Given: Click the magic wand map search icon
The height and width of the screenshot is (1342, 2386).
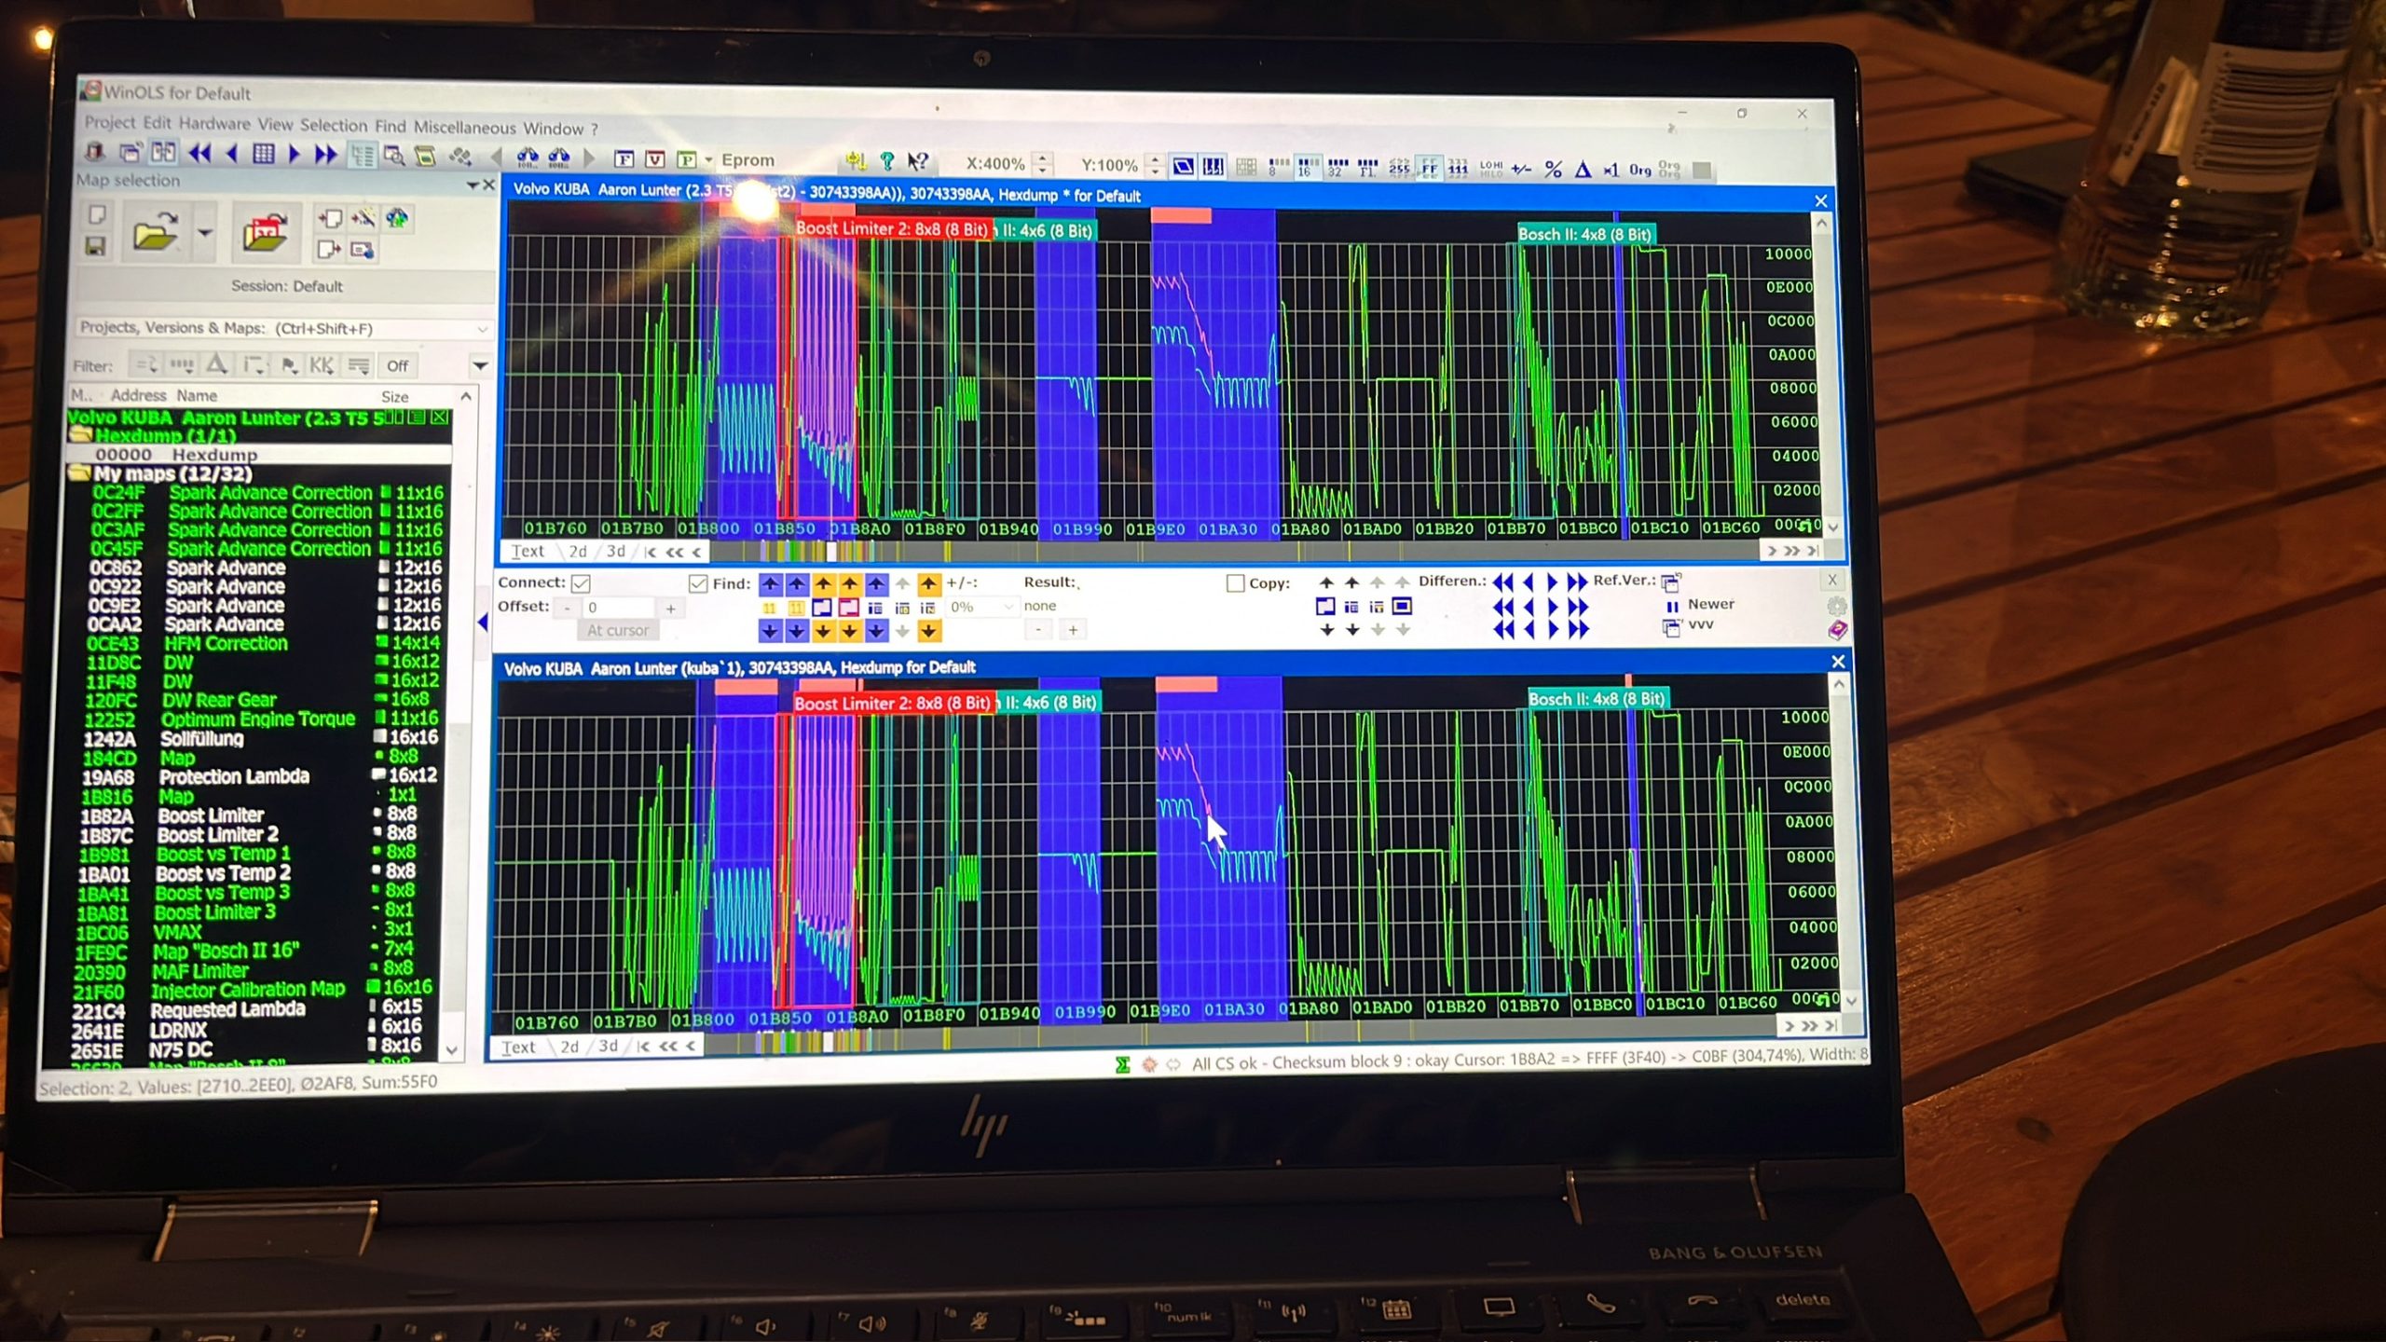Looking at the screenshot, I should (363, 218).
